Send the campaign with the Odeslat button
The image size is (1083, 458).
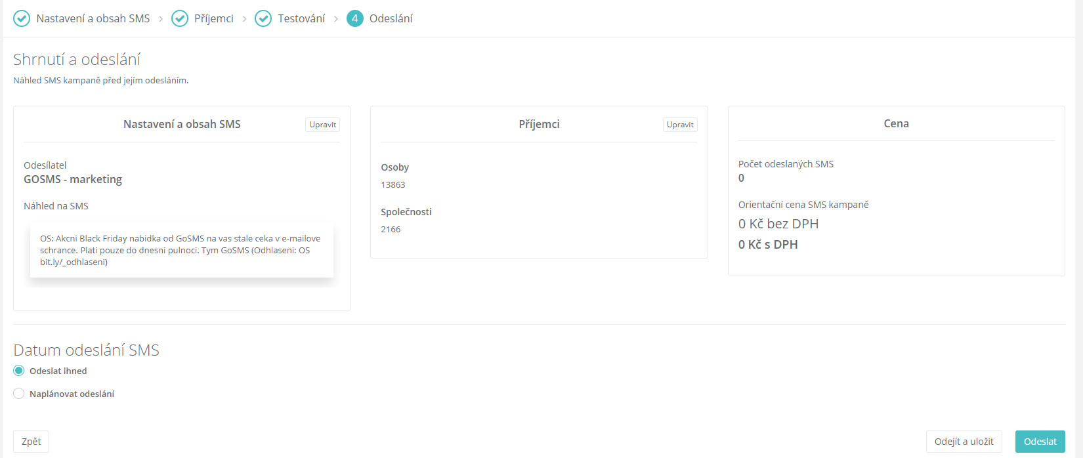coord(1040,442)
